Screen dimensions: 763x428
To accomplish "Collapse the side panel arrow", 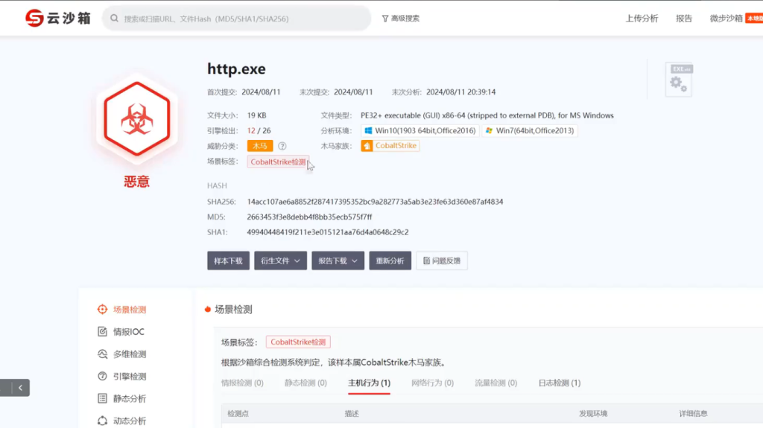I will click(20, 388).
